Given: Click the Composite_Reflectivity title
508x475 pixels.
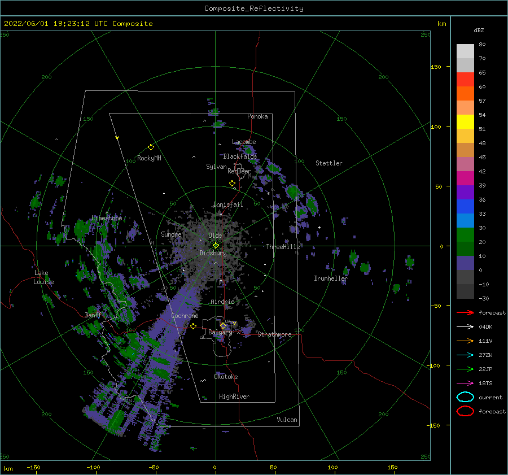Looking at the screenshot, I should [254, 8].
